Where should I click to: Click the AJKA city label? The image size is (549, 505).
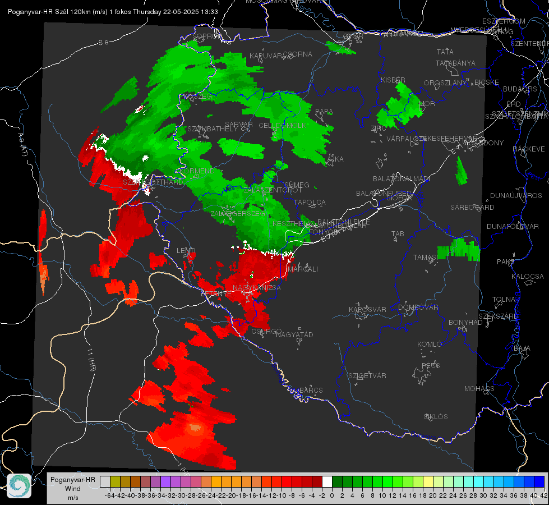coord(335,159)
